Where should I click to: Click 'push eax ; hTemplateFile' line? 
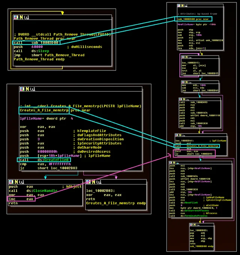pos(63,131)
